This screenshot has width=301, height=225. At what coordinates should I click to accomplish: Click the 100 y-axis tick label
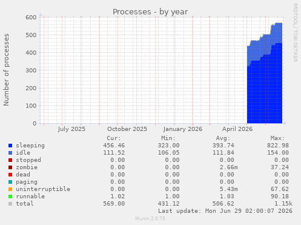click(x=31, y=106)
